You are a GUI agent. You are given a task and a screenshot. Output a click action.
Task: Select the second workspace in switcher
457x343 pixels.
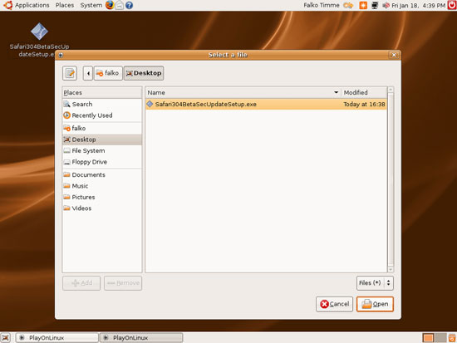click(x=440, y=338)
